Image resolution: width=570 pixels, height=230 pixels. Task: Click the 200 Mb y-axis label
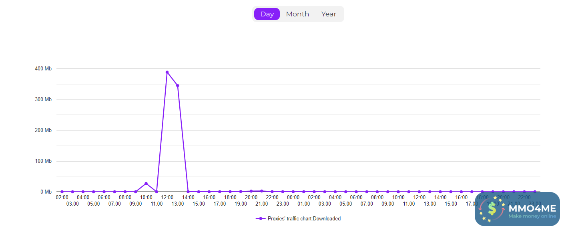tap(43, 130)
